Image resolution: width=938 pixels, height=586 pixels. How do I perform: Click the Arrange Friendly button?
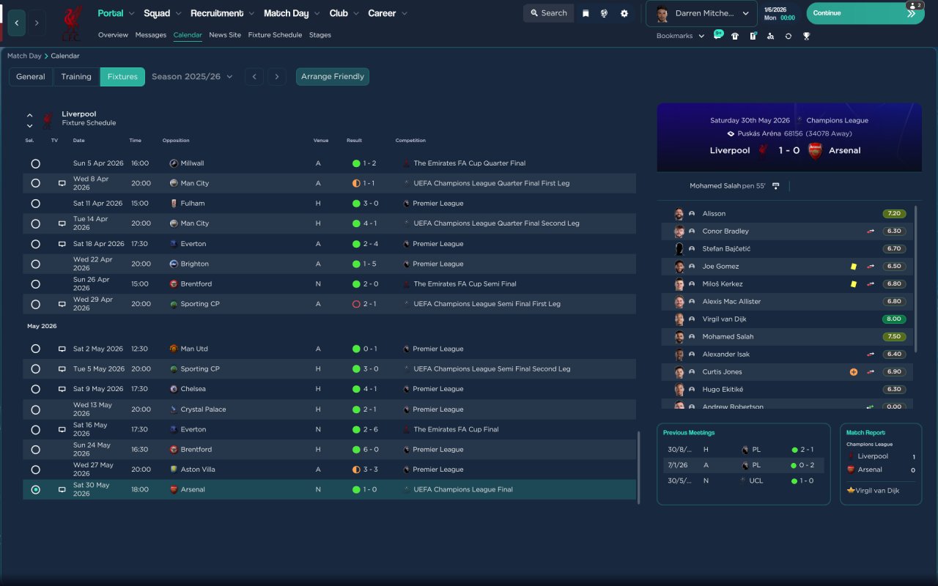pyautogui.click(x=333, y=77)
